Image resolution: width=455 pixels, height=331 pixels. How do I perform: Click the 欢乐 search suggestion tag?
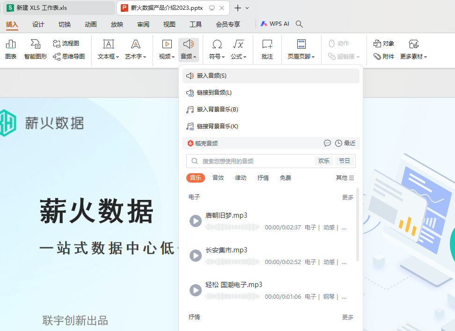pos(324,161)
